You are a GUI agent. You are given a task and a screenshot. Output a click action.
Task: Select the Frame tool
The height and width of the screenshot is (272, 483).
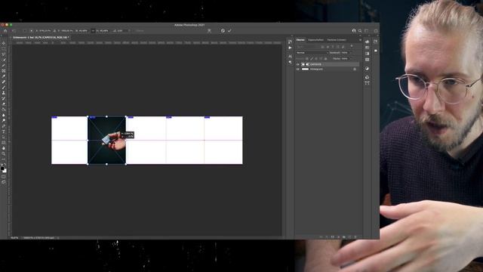4,71
